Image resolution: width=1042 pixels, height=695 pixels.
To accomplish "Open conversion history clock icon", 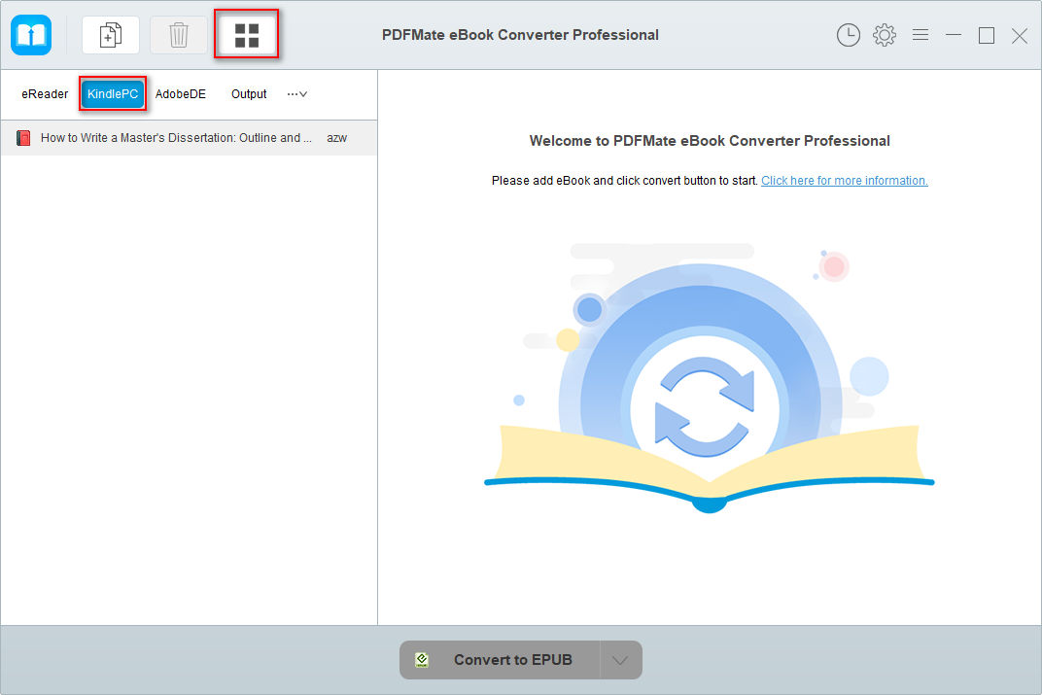I will [x=848, y=35].
